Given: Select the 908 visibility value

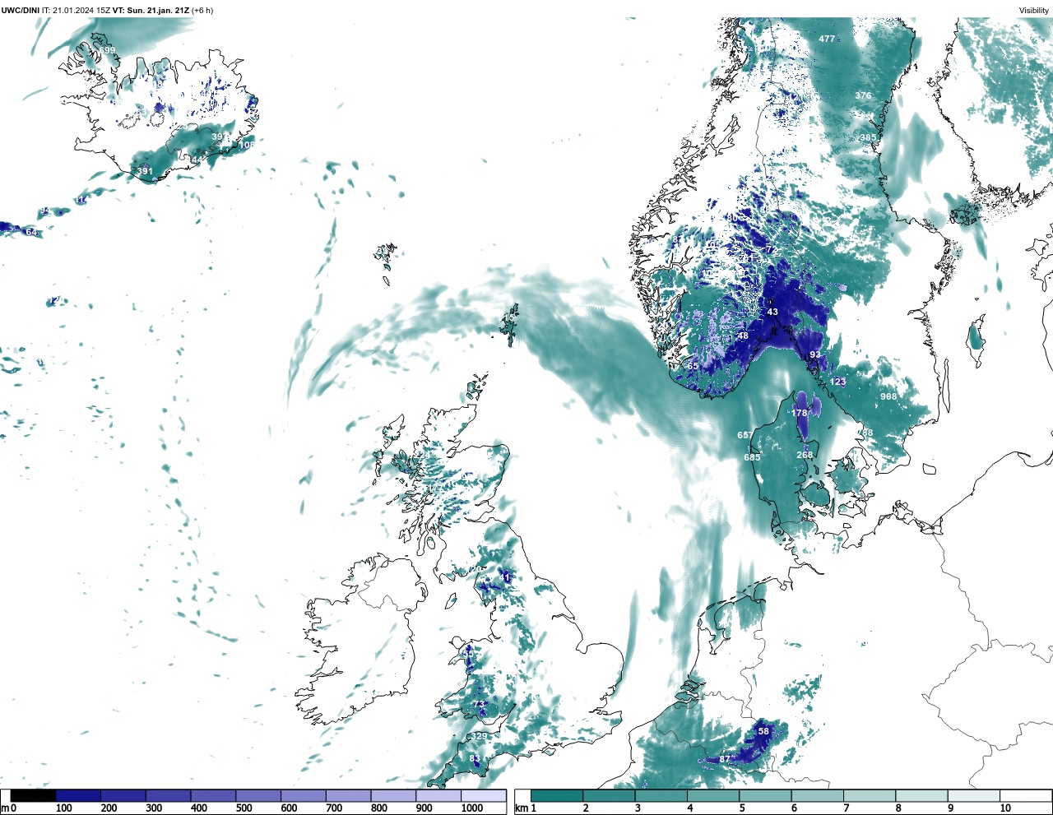Looking at the screenshot, I should coord(888,396).
